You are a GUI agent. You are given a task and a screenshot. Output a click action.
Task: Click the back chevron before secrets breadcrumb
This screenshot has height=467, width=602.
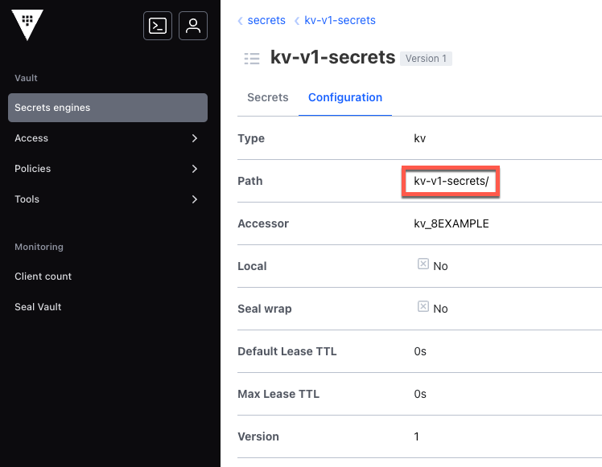pyautogui.click(x=240, y=21)
